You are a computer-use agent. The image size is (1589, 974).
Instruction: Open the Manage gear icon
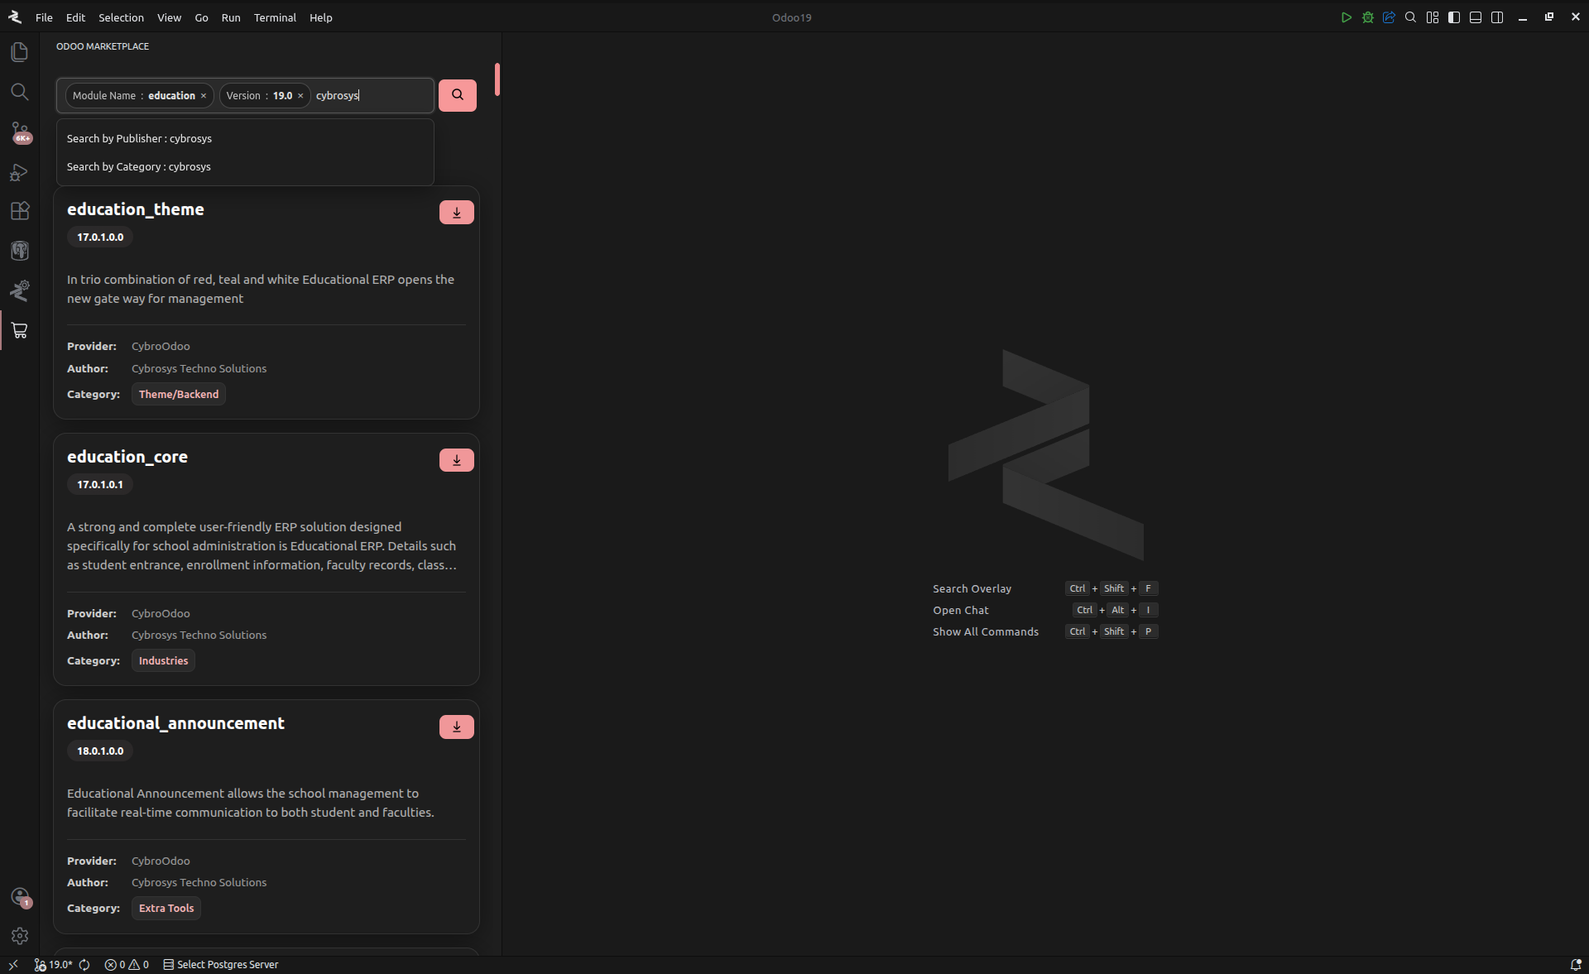[20, 936]
